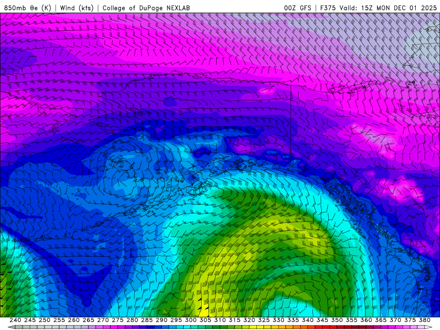Image resolution: width=440 pixels, height=330 pixels.
Task: Click the 'Wind (kts)' header label
Action: [x=77, y=8]
